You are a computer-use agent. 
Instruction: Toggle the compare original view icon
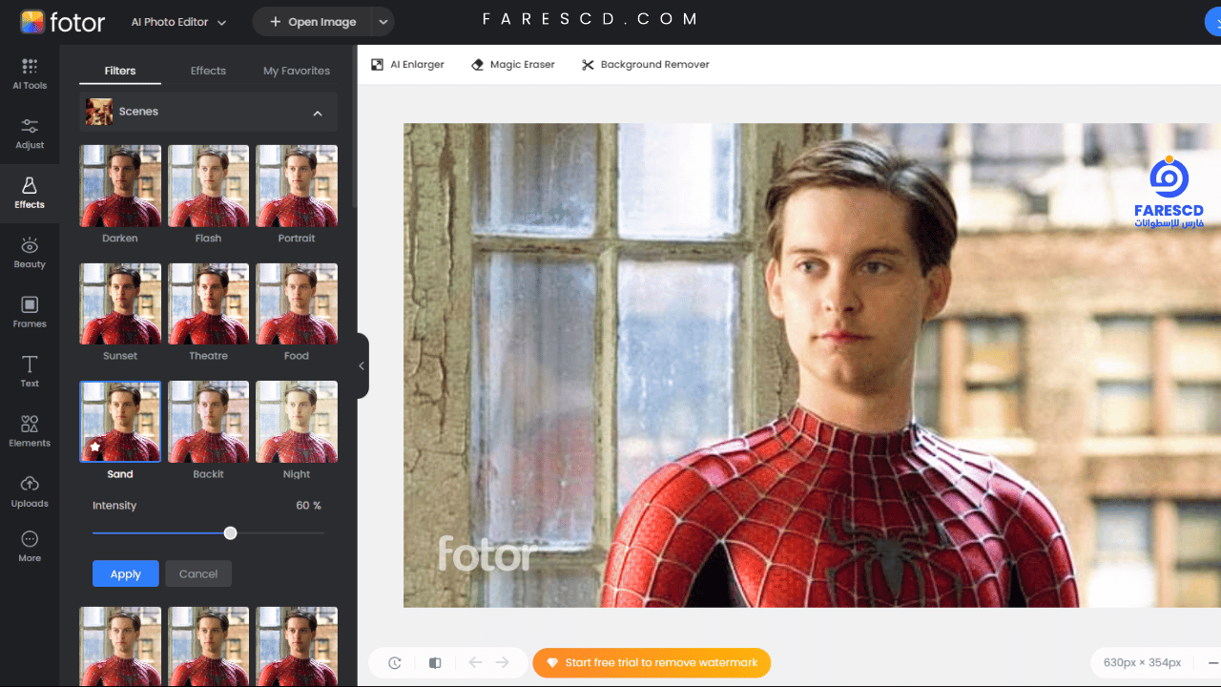435,662
